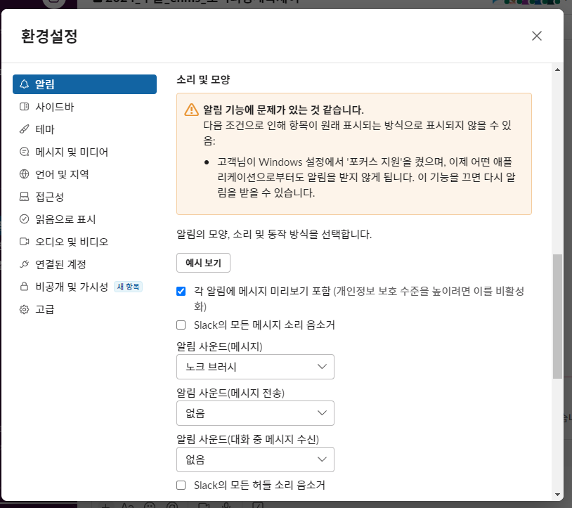This screenshot has width=572, height=508.
Task: Click the 소리 및 모양 section heading
Action: [x=203, y=79]
